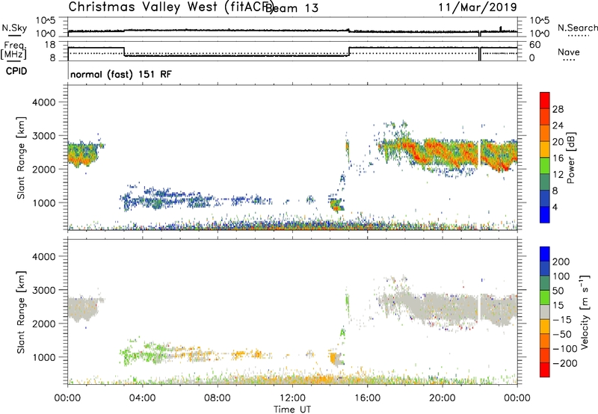The width and height of the screenshot is (598, 414).
Task: Click the "-200" velocity colorbar label
Action: pyautogui.click(x=564, y=363)
